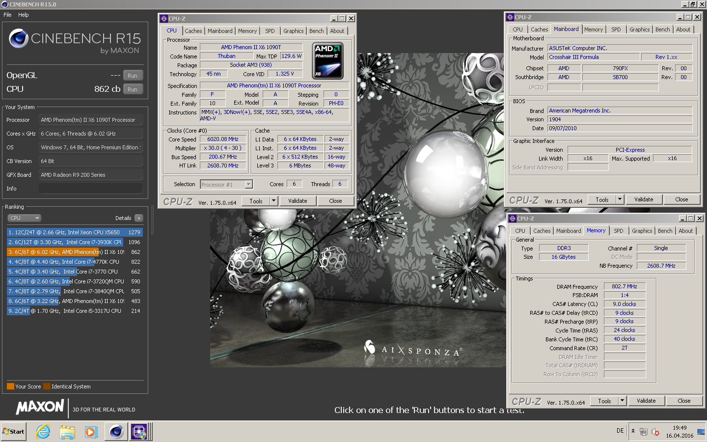Click the AMD Phenom II logo
This screenshot has height=442, width=707.
pos(327,61)
